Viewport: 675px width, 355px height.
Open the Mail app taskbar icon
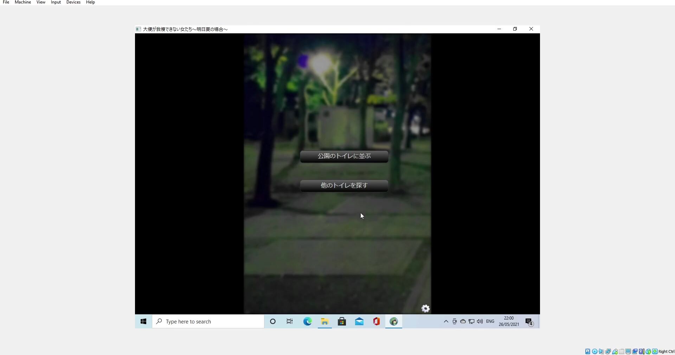359,321
